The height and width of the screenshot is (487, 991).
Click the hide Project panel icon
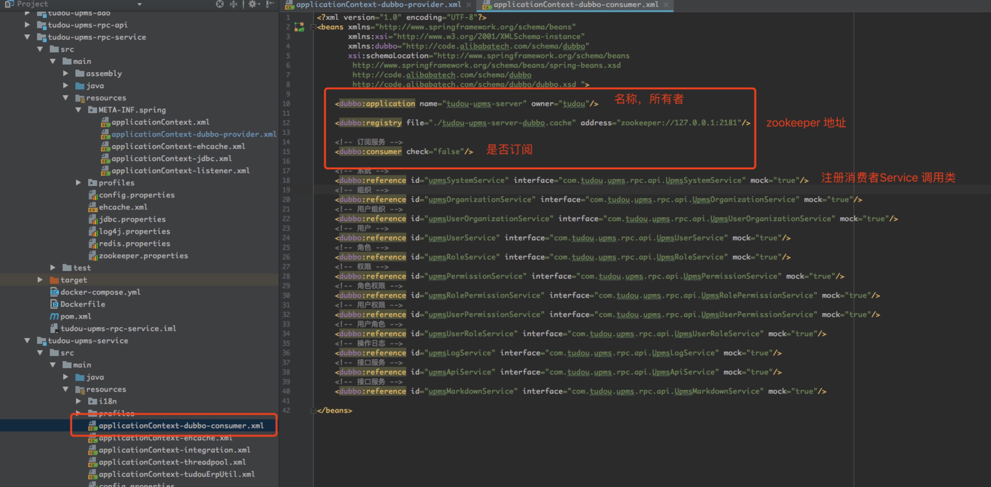[270, 4]
